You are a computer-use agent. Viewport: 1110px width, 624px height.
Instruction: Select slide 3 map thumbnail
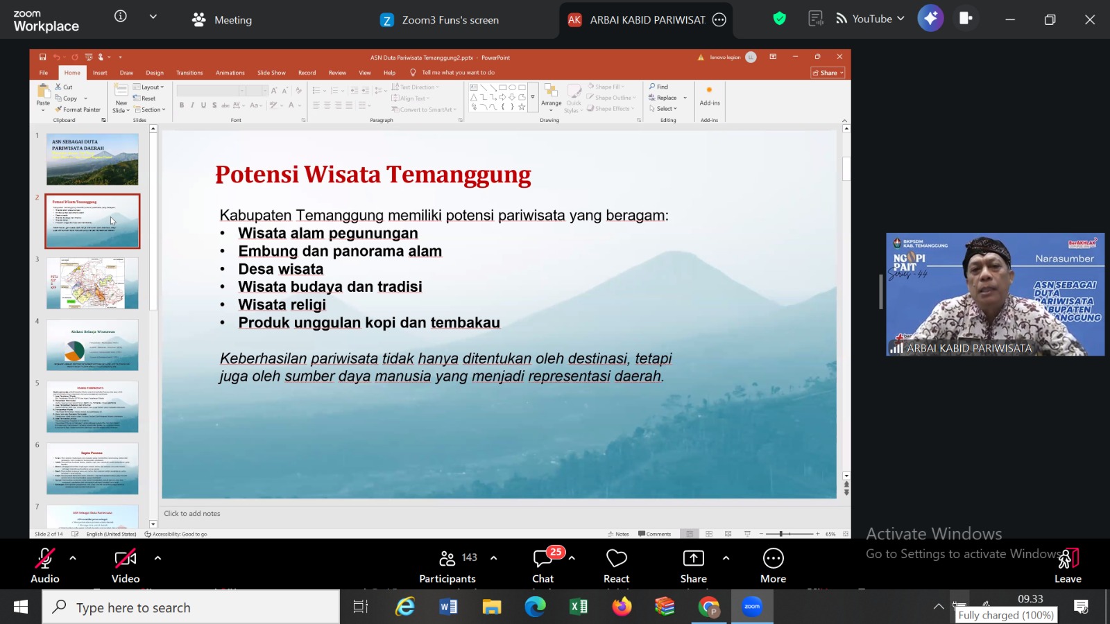pyautogui.click(x=92, y=283)
